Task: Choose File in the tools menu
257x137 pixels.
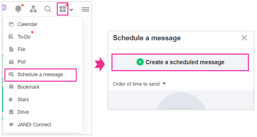Action: point(21,49)
